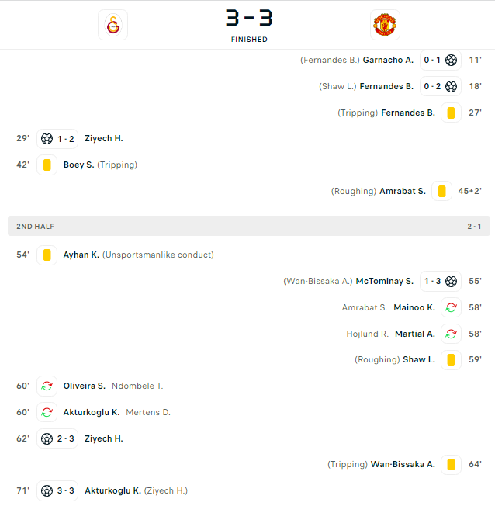This screenshot has width=495, height=506.
Task: Click the Mainoo K. substitution icon
Action: tap(451, 307)
